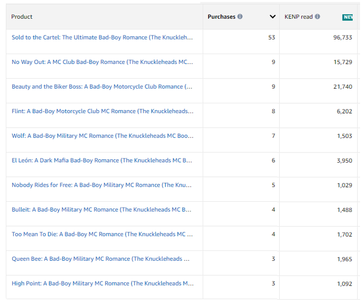Open Nobody Rides for Free link
Viewport: 363px width, 306px height.
tap(102, 185)
